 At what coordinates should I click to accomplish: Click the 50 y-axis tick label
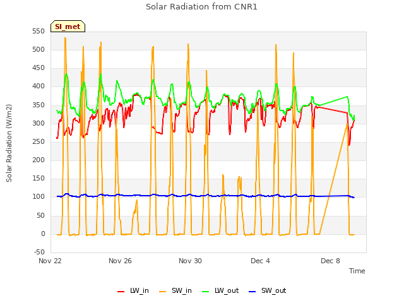(x=40, y=215)
